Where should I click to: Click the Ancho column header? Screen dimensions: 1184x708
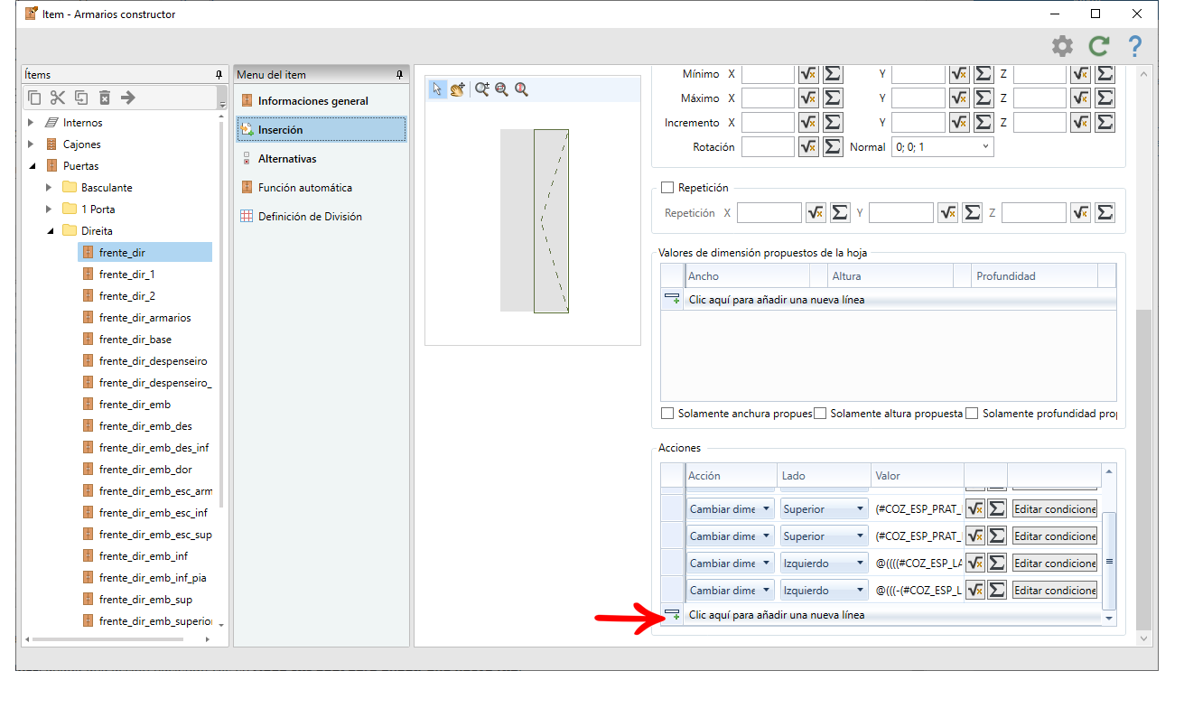pyautogui.click(x=746, y=276)
